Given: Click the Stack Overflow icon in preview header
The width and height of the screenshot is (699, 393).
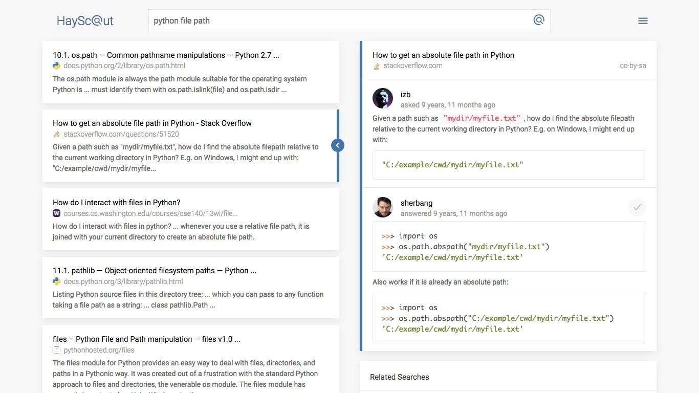Looking at the screenshot, I should [377, 66].
